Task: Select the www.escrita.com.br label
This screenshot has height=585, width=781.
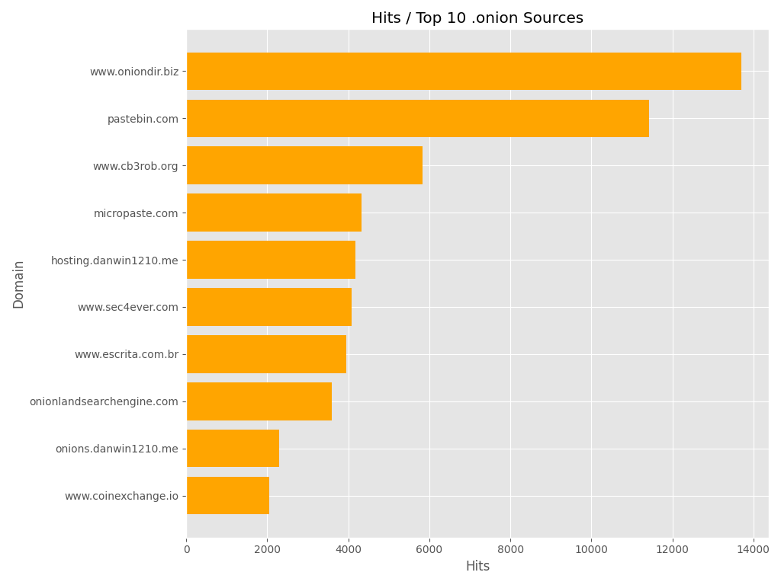Action: (x=127, y=355)
